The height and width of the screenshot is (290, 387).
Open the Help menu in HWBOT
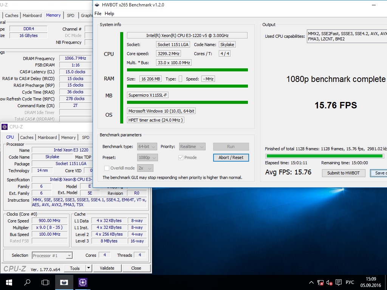coord(109,14)
